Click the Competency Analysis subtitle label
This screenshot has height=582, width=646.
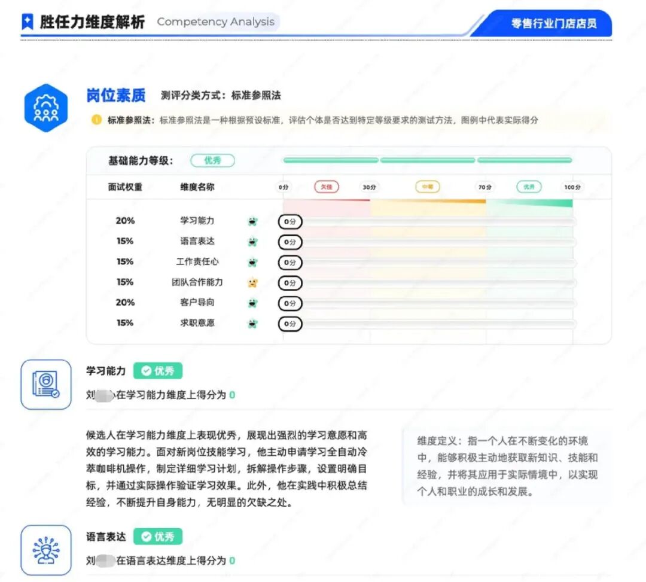[x=216, y=22]
